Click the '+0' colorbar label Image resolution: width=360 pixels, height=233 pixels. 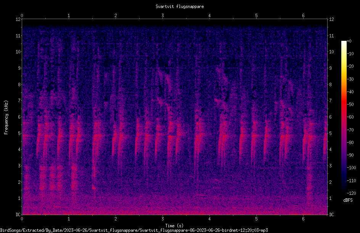(x=349, y=41)
